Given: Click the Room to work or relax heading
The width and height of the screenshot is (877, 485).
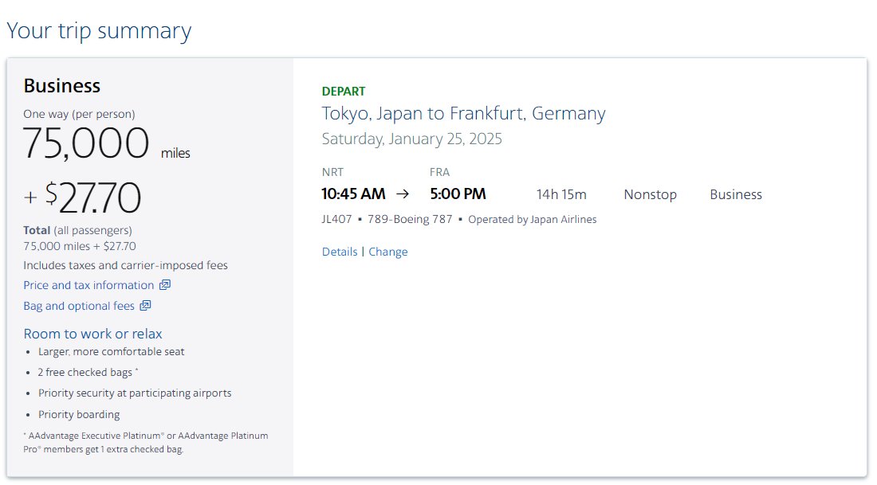Looking at the screenshot, I should pyautogui.click(x=92, y=334).
